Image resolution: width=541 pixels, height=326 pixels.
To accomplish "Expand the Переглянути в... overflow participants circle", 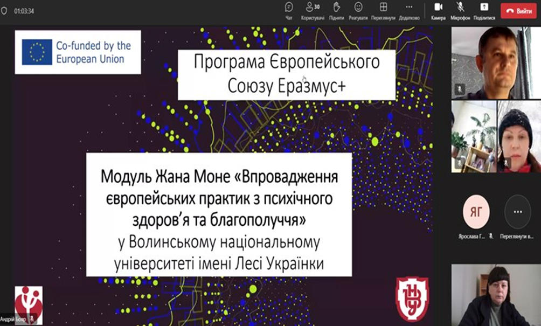I will click(517, 212).
